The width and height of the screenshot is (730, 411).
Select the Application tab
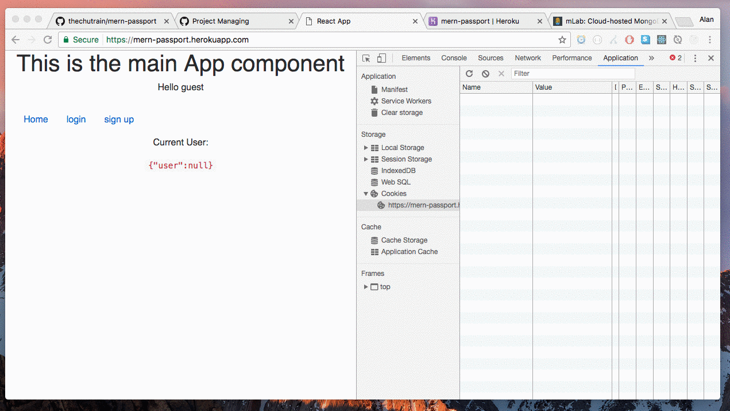620,58
